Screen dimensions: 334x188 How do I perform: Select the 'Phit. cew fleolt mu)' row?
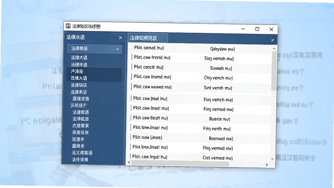199,118
